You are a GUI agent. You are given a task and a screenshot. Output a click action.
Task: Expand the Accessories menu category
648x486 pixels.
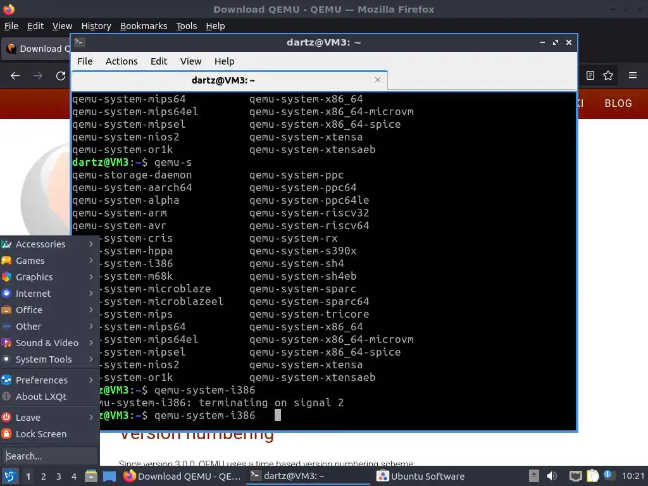click(48, 244)
